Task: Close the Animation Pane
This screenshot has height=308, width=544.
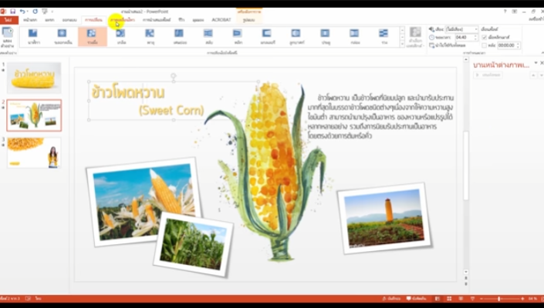Action: [542, 63]
